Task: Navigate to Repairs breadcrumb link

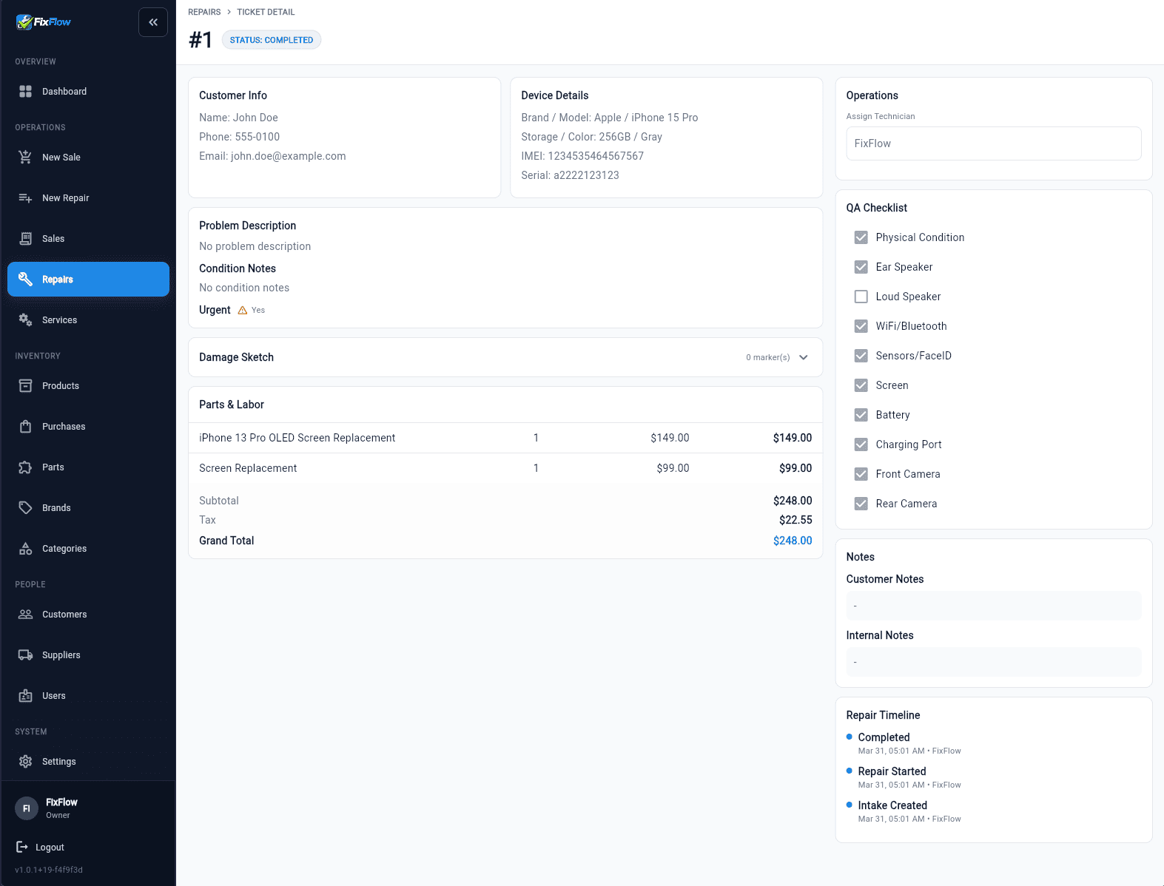Action: click(x=204, y=12)
